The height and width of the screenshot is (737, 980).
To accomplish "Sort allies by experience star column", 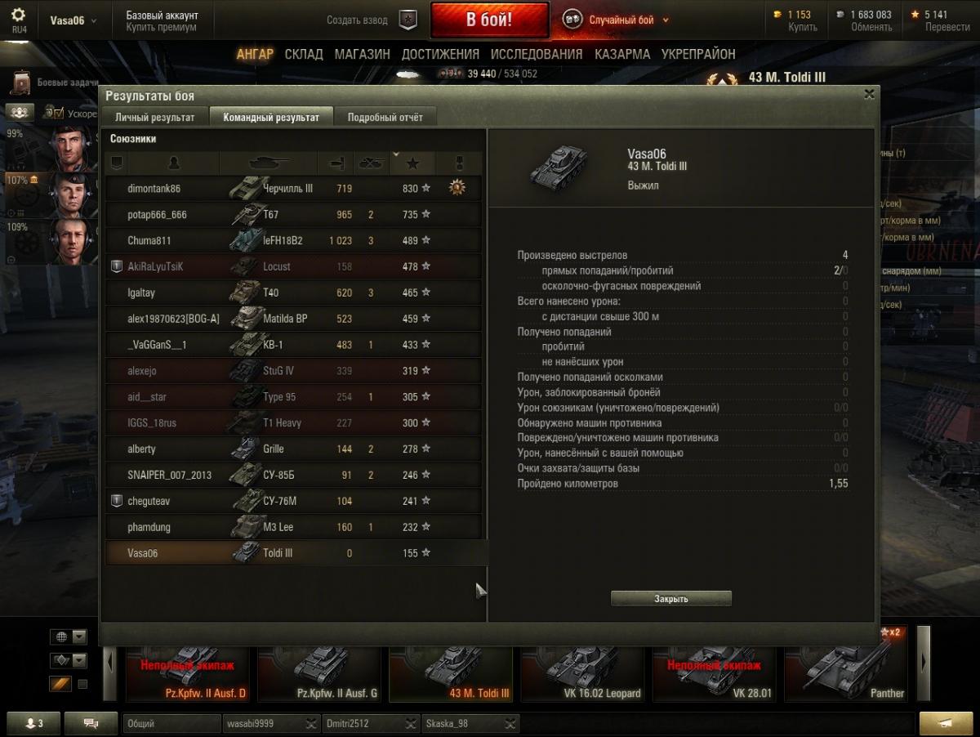I will pyautogui.click(x=412, y=163).
